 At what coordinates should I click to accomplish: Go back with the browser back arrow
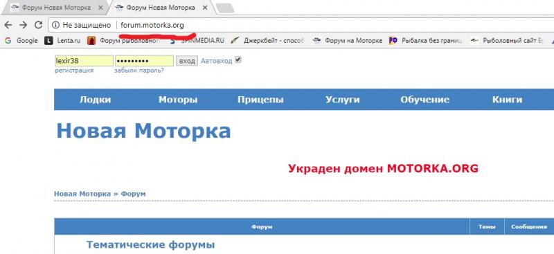[8, 25]
